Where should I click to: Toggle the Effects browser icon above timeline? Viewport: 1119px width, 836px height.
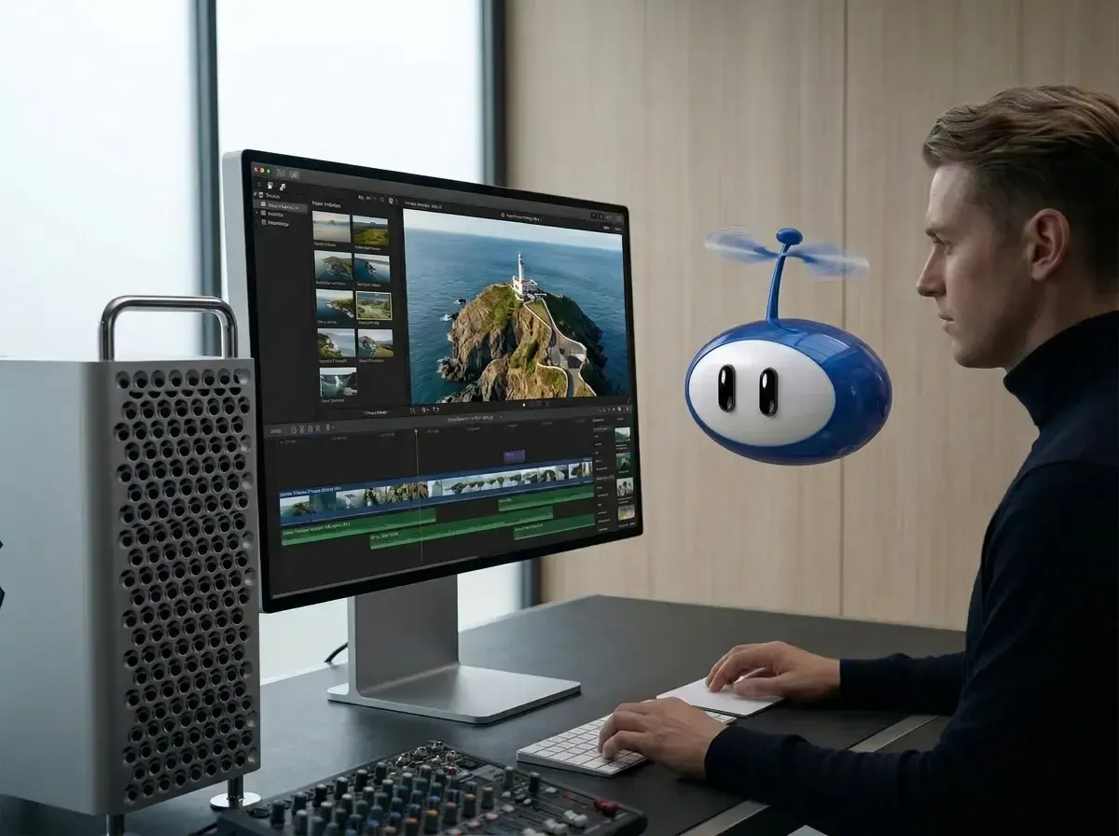620,409
